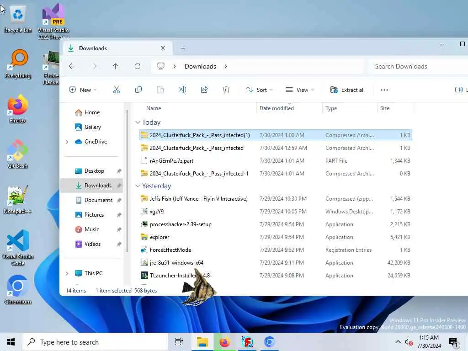
Task: Click the Task View taskbar icon
Action: pyautogui.click(x=179, y=342)
